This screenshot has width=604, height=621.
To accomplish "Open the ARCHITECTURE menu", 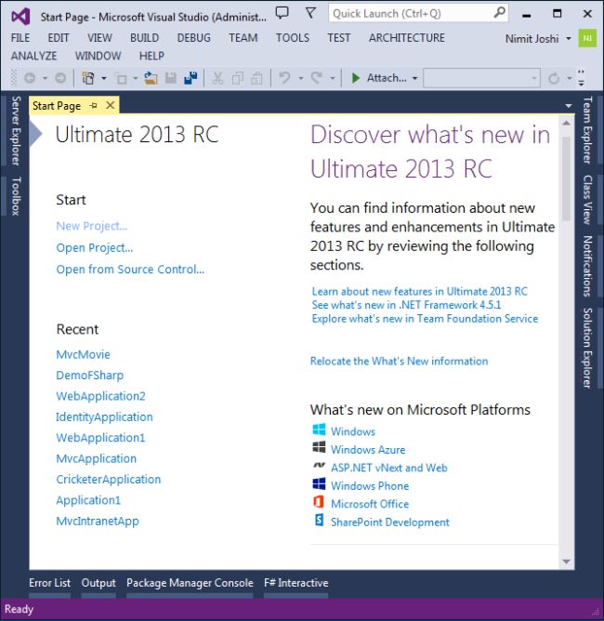I will 406,38.
